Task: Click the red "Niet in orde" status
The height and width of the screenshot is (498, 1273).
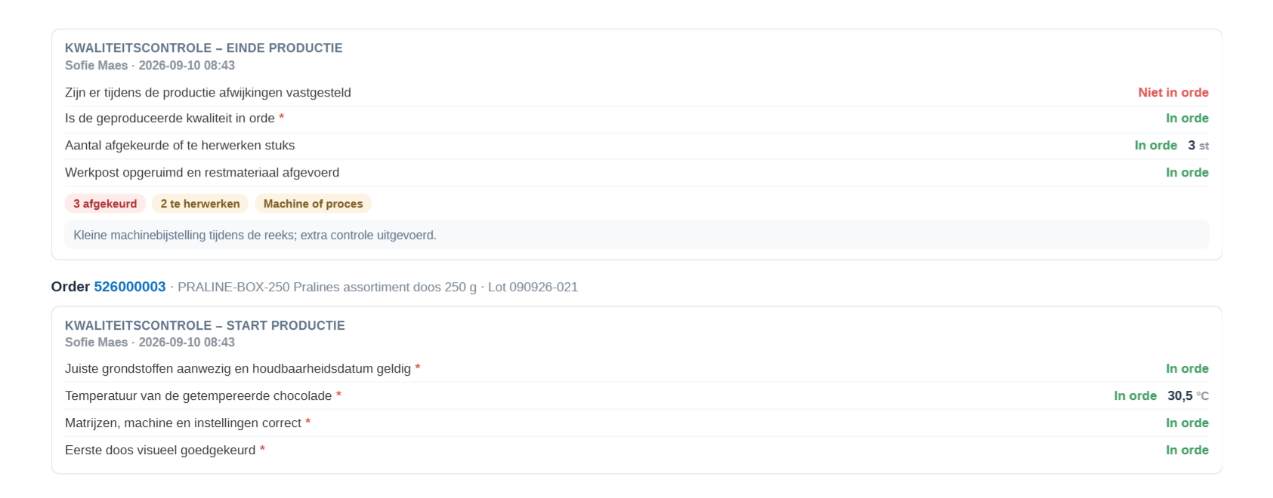Action: click(1173, 92)
